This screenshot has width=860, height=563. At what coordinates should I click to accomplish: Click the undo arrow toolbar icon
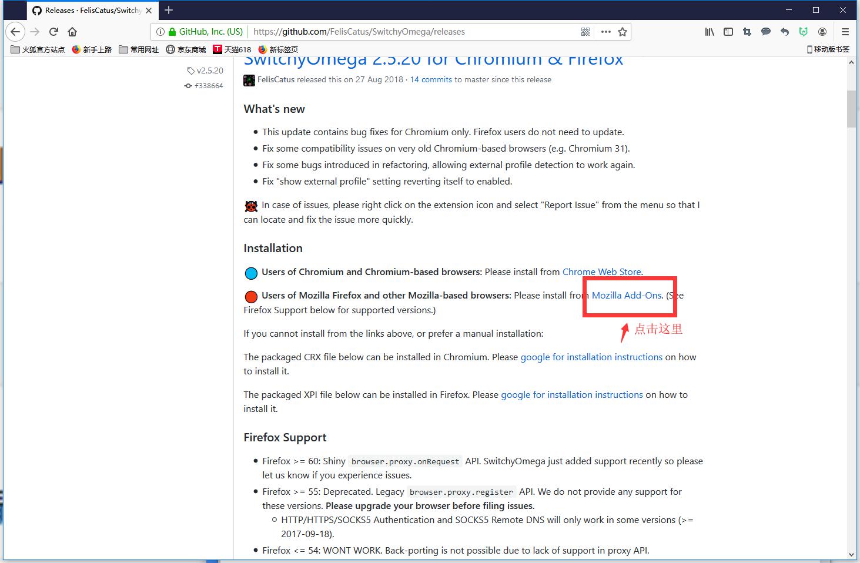click(785, 32)
